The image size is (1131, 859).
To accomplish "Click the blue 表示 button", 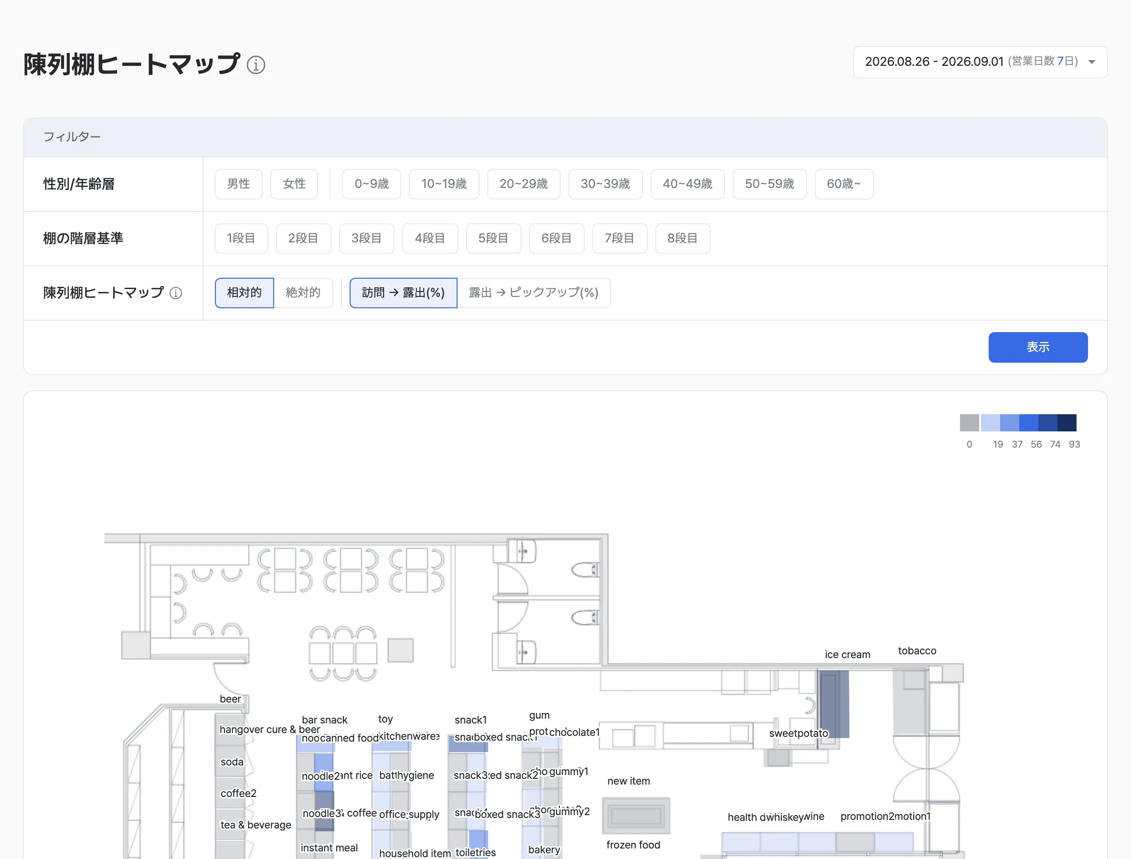I will (x=1038, y=347).
